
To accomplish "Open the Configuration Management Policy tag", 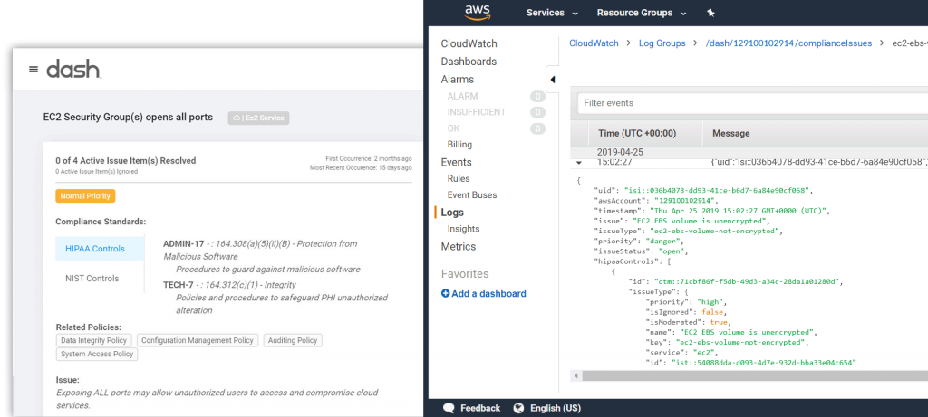I will click(197, 340).
